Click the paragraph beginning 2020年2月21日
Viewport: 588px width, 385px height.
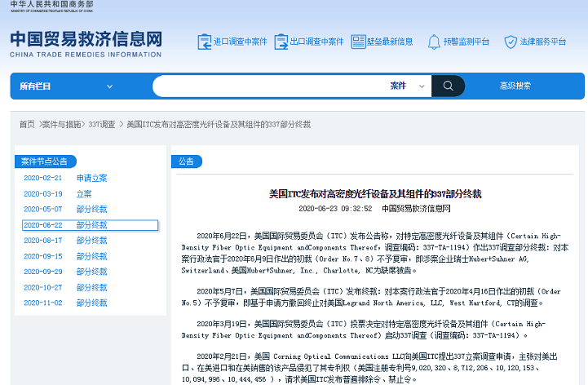click(369, 368)
